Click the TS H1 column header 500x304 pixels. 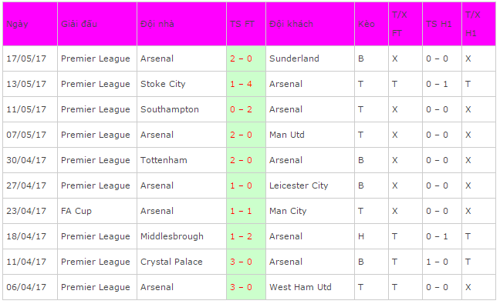point(442,24)
